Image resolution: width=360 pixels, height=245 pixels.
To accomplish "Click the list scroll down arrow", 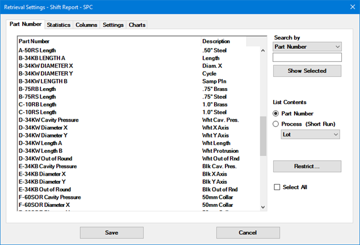I will click(263, 207).
